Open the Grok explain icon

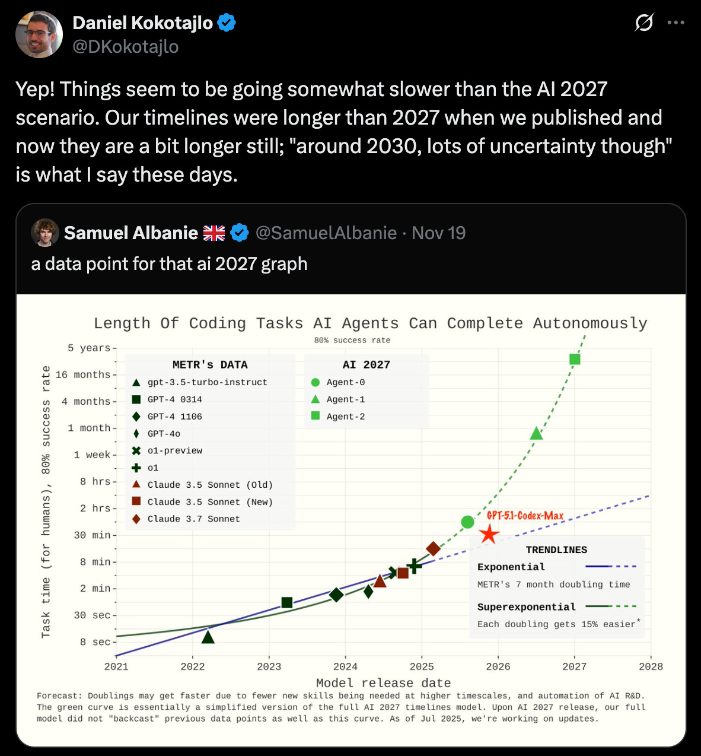point(643,23)
